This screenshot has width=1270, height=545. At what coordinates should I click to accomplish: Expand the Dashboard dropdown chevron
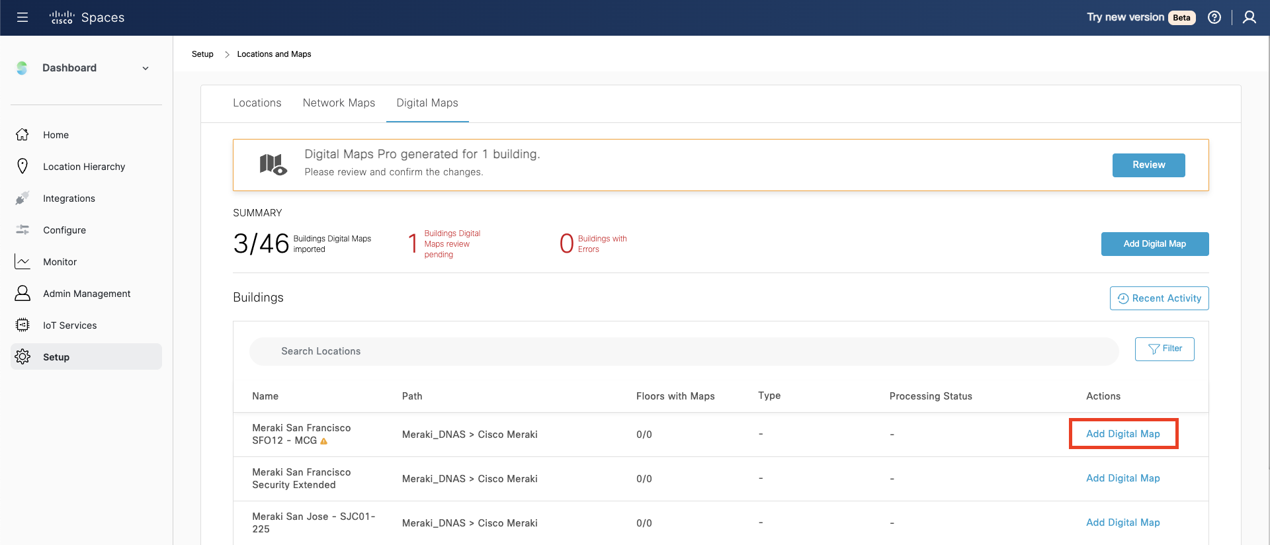pyautogui.click(x=146, y=68)
